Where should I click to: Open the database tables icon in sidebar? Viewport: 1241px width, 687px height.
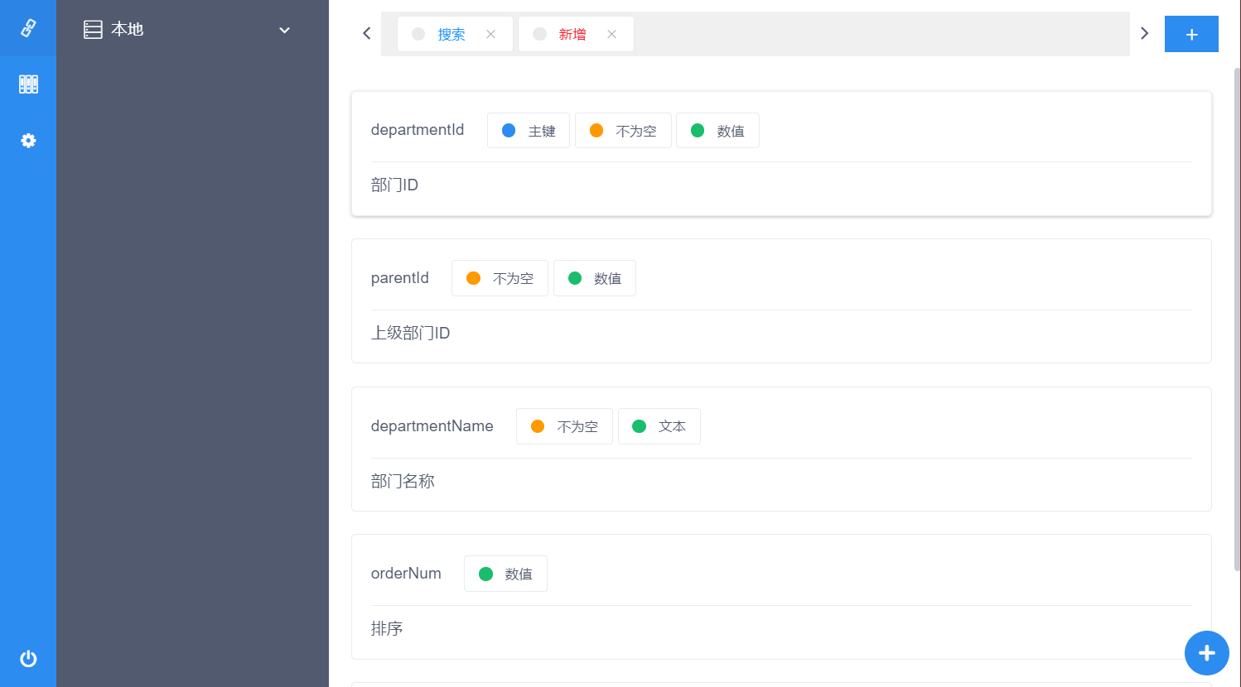click(28, 84)
